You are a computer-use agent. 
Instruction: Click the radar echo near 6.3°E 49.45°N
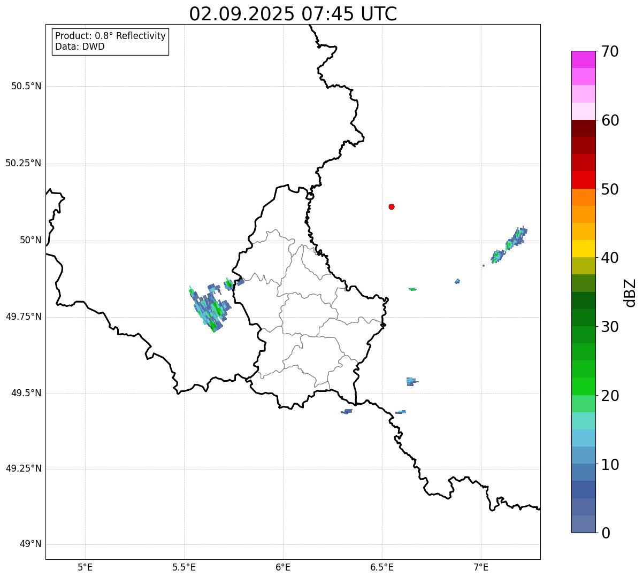[347, 411]
